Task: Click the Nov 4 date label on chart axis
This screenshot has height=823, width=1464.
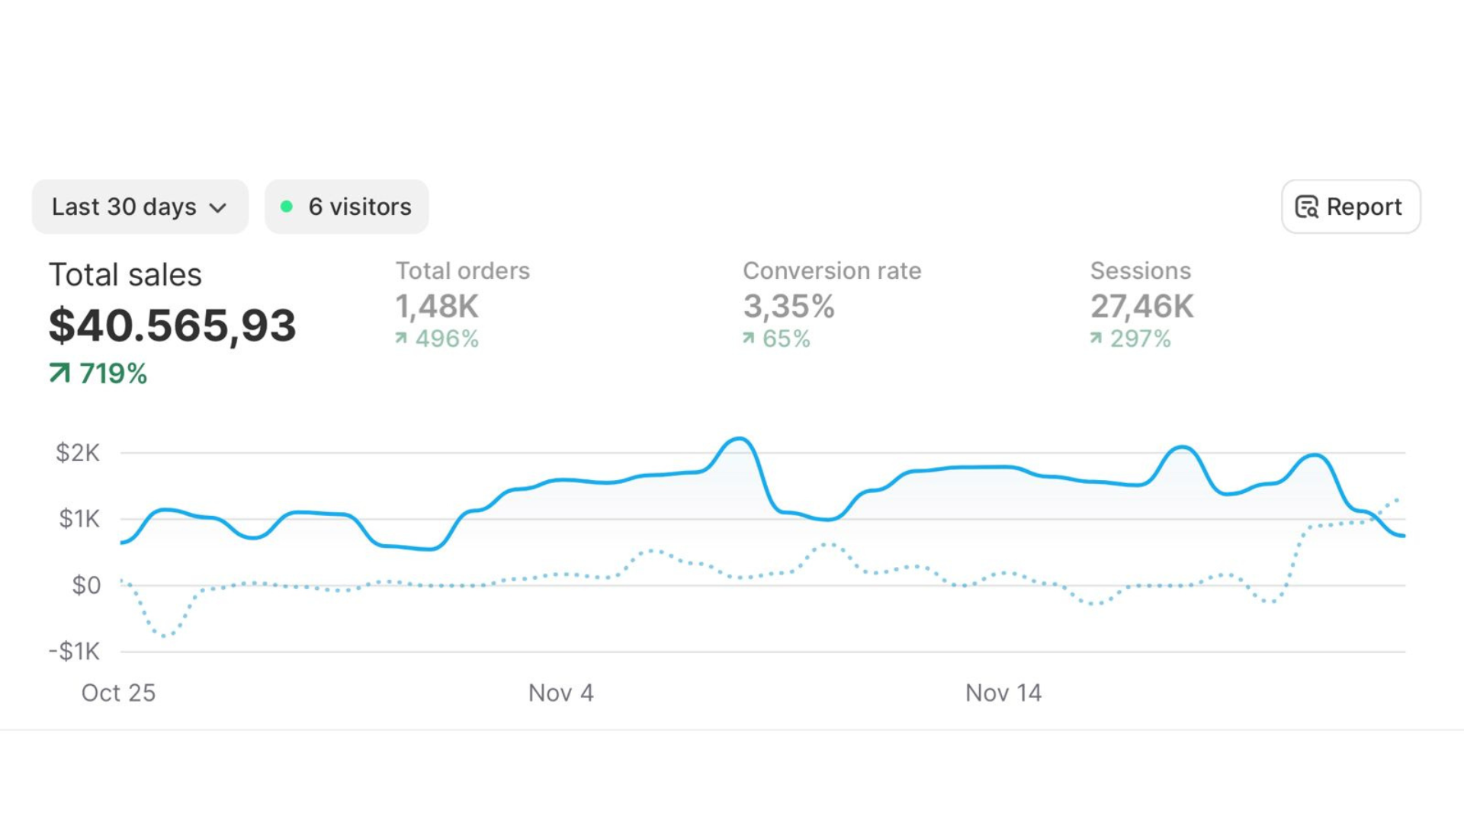Action: point(560,693)
